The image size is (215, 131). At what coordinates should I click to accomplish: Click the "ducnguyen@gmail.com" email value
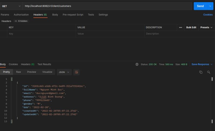pos(50,93)
